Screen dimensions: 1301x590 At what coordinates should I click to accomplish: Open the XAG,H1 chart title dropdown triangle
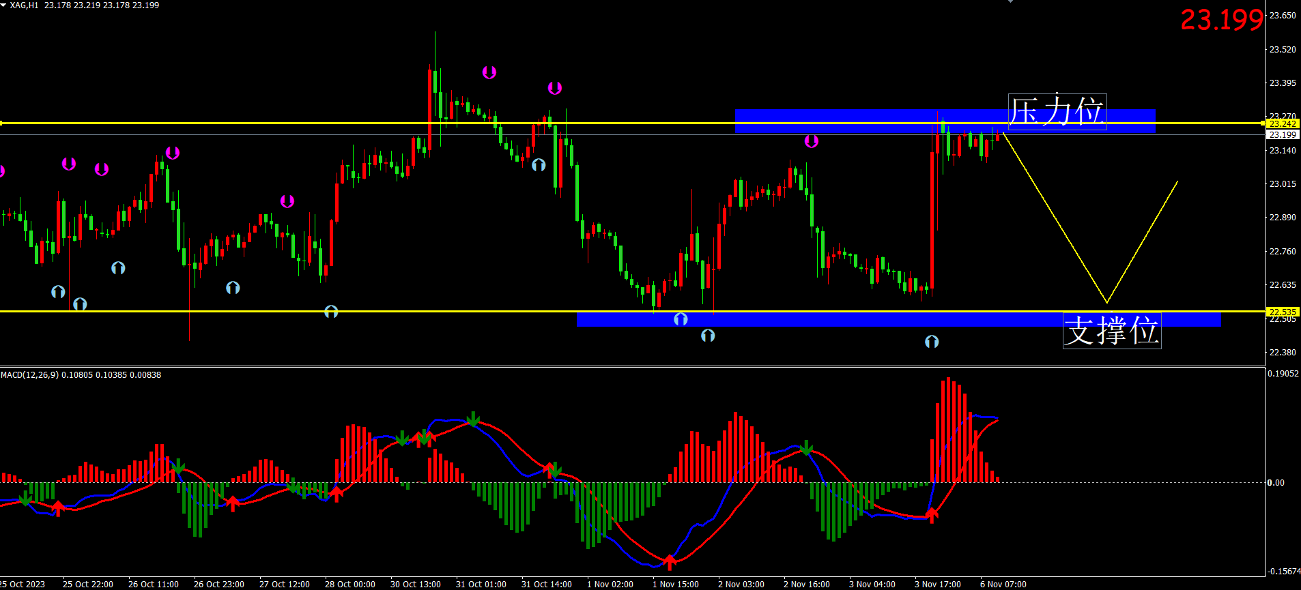(x=3, y=5)
